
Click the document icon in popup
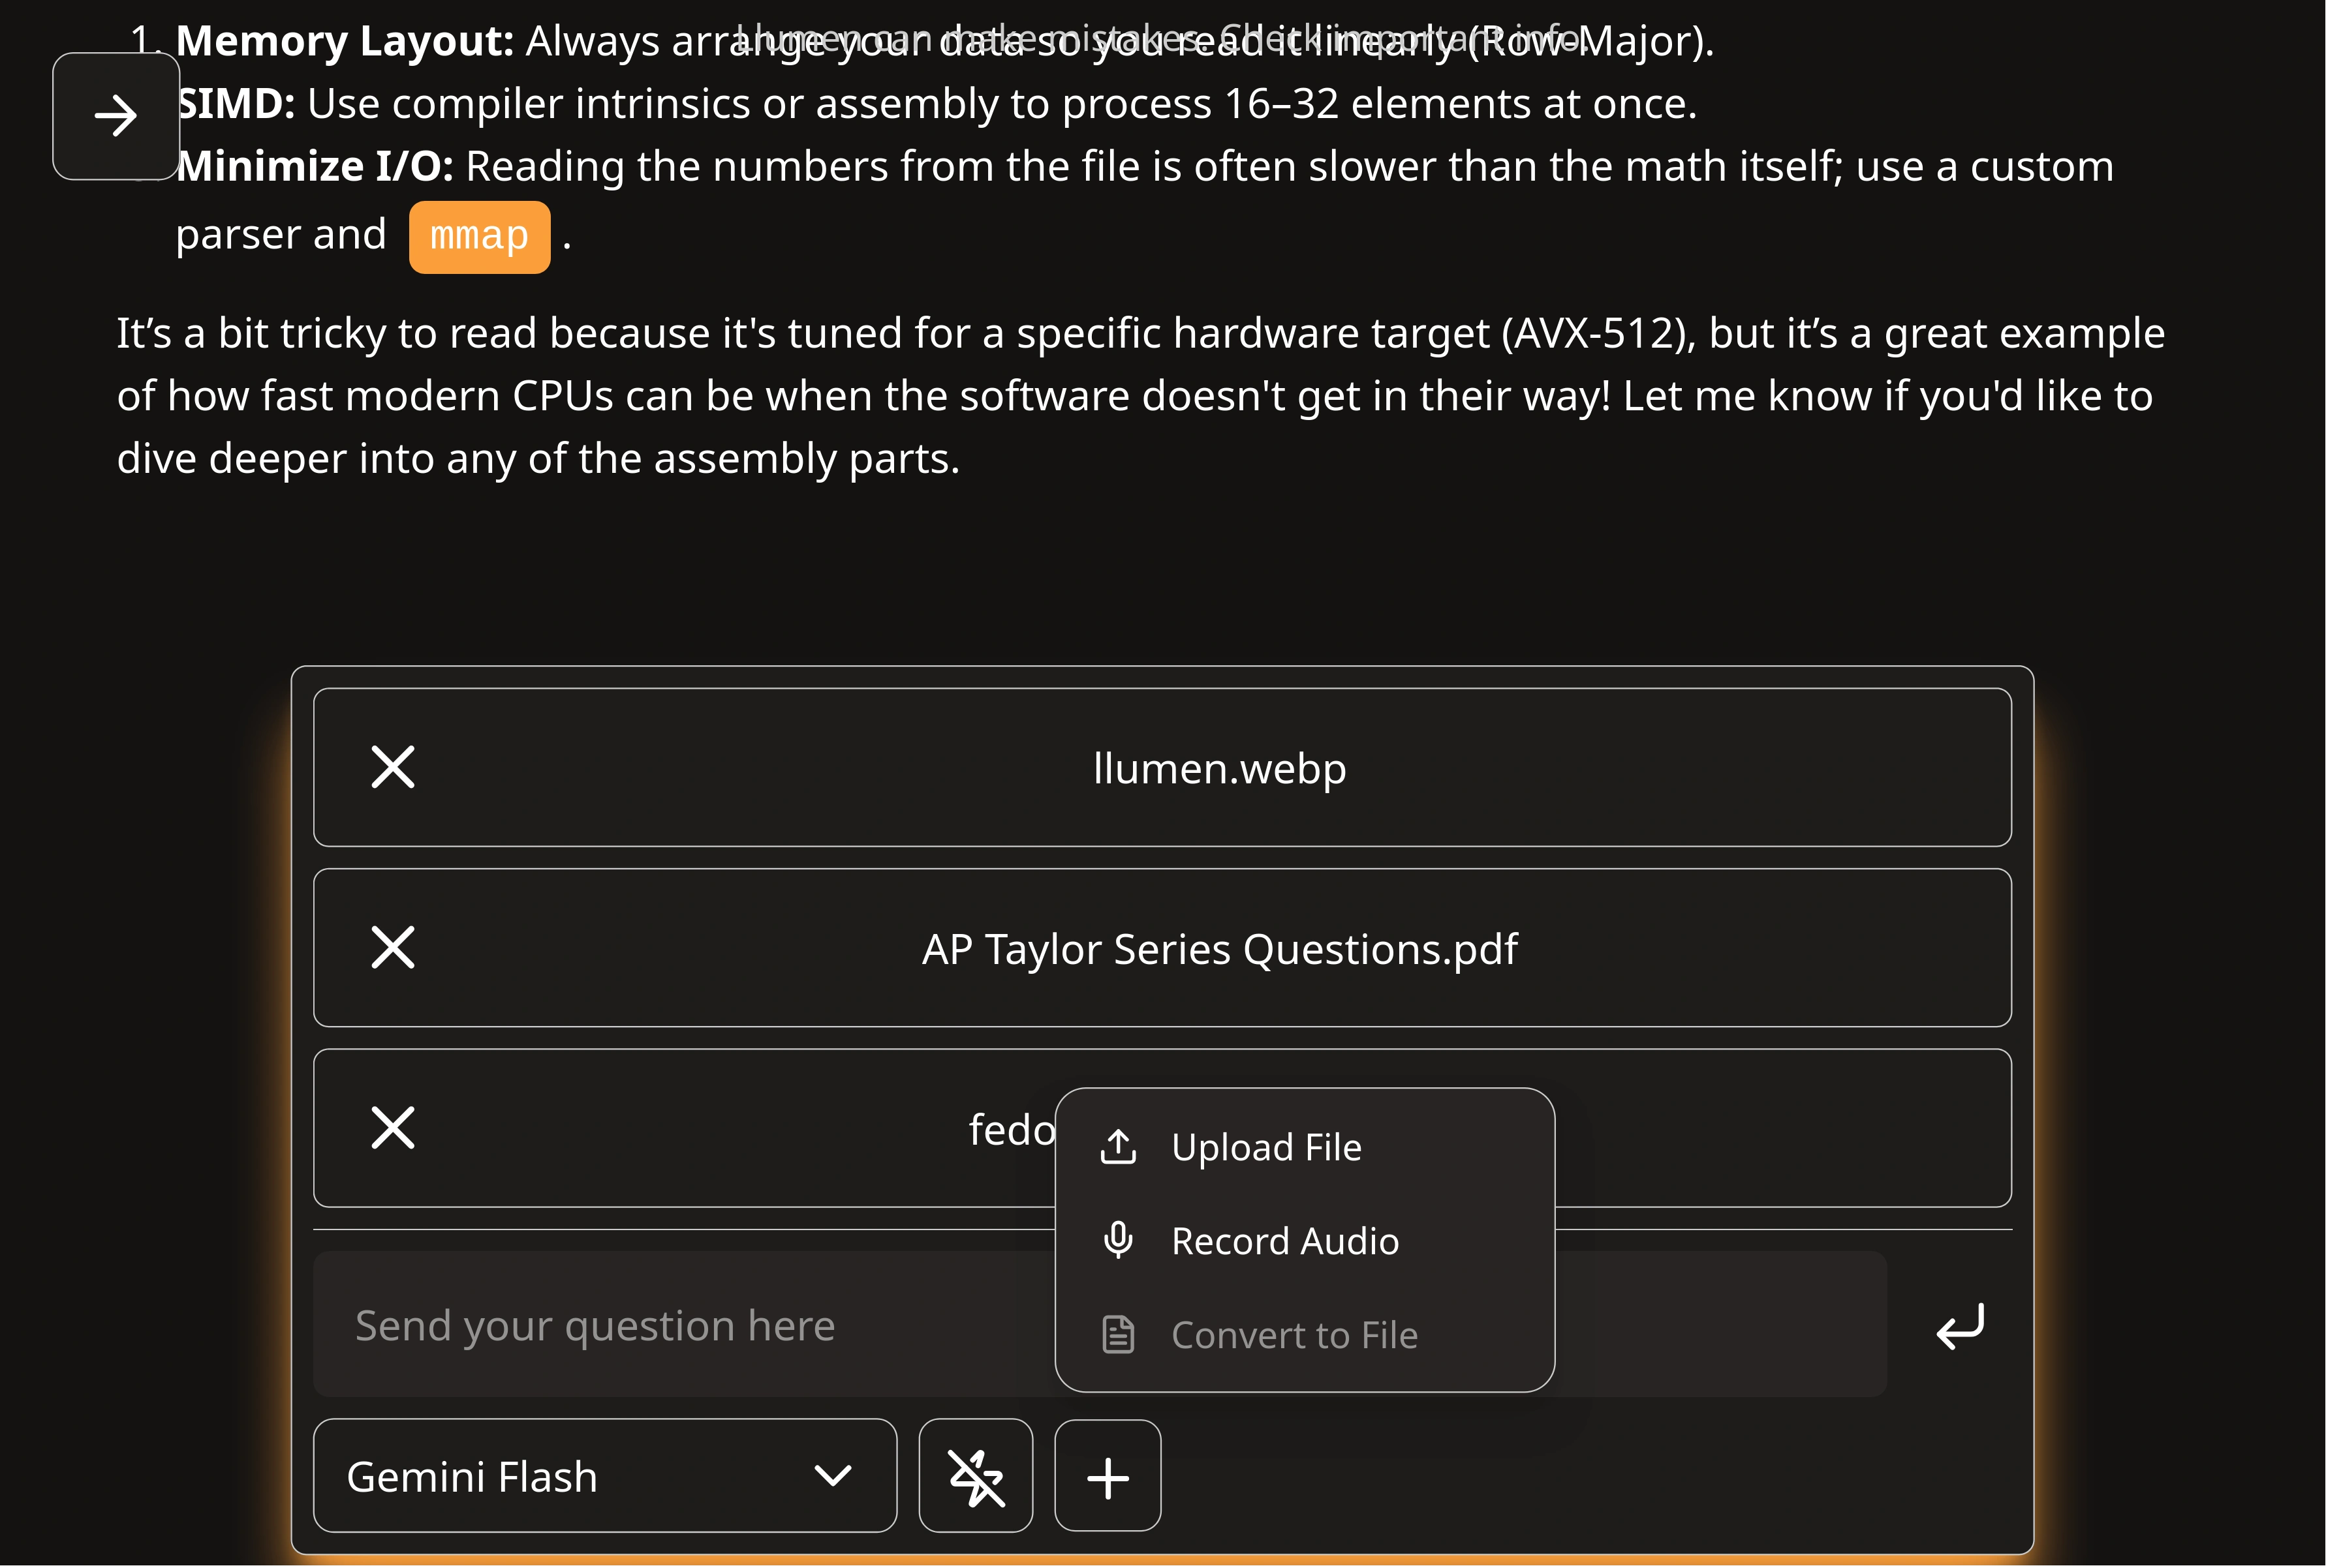point(1117,1335)
